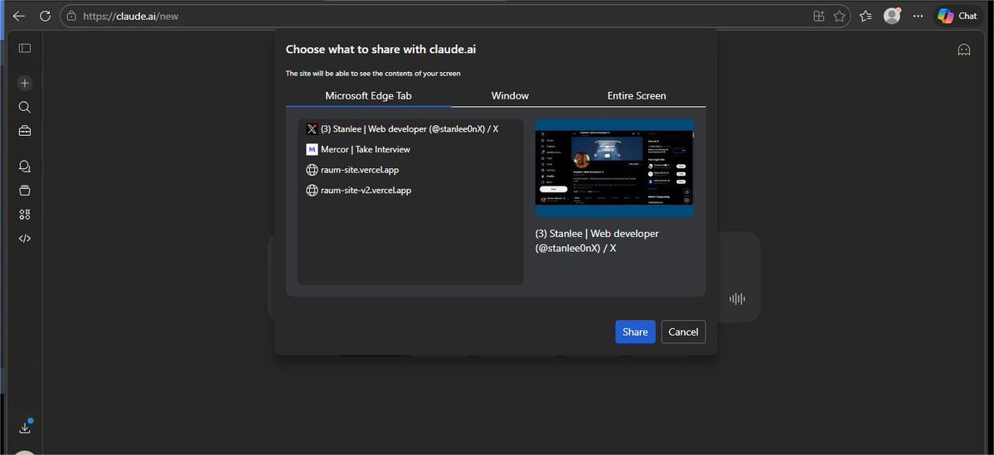Switch to the Microsoft Edge Tab tab

click(x=368, y=96)
